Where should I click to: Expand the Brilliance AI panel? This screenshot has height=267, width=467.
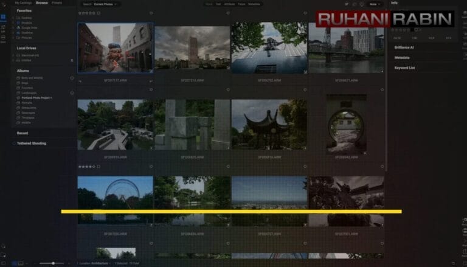click(404, 47)
